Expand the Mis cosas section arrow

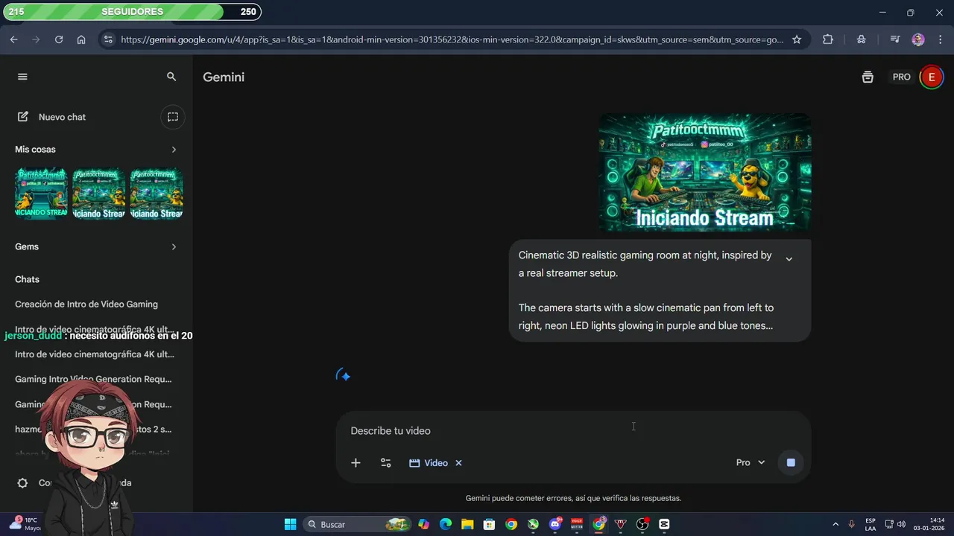click(174, 150)
